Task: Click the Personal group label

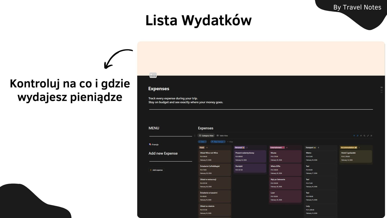Action: [239, 147]
